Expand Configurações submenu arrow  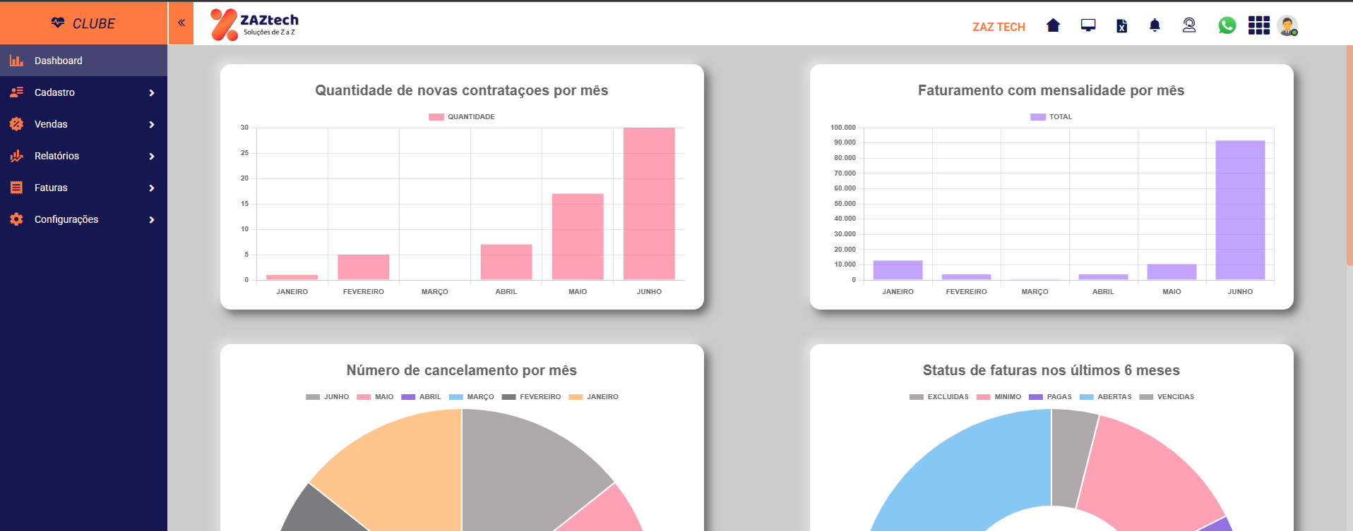pos(151,220)
